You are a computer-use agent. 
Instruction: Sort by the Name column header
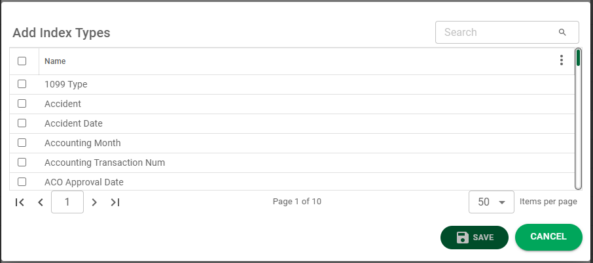point(55,61)
